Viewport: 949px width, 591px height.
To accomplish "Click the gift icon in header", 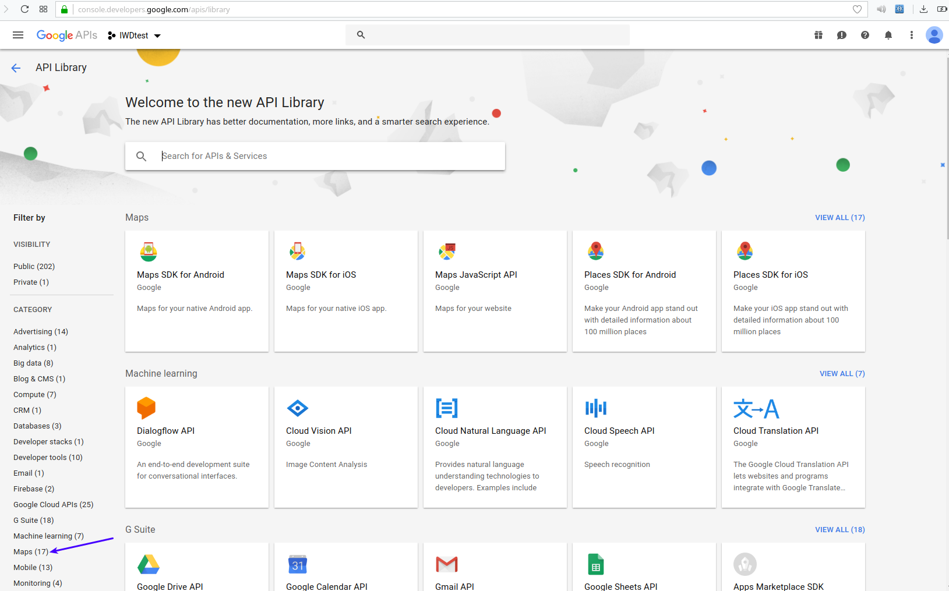I will click(x=819, y=35).
